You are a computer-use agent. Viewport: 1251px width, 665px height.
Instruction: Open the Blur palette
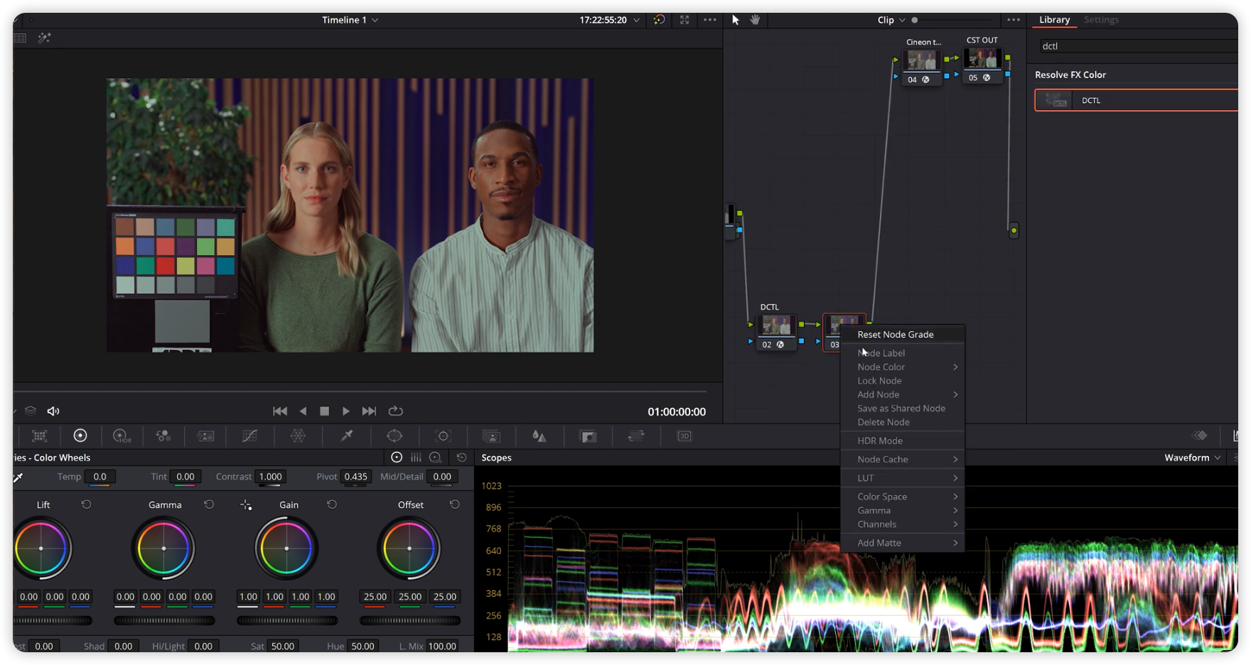539,436
